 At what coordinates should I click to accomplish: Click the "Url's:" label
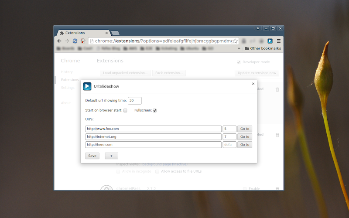coord(89,119)
